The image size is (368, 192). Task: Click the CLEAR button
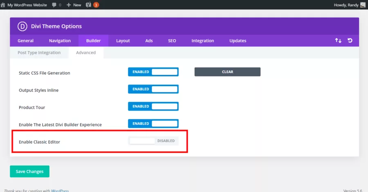click(x=227, y=72)
